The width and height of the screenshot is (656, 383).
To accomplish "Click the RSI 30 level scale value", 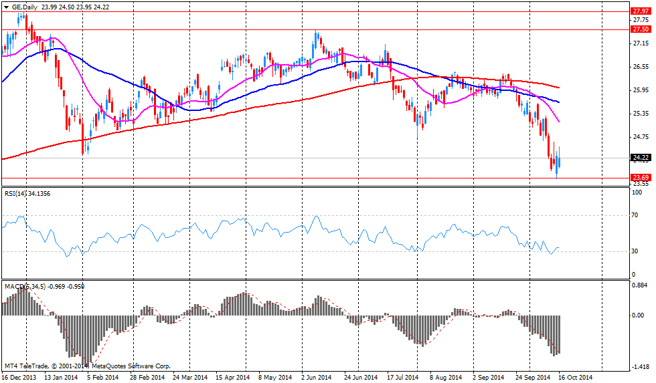I will [x=636, y=251].
